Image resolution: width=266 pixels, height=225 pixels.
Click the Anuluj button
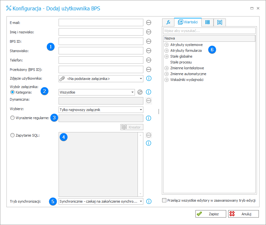(243, 214)
